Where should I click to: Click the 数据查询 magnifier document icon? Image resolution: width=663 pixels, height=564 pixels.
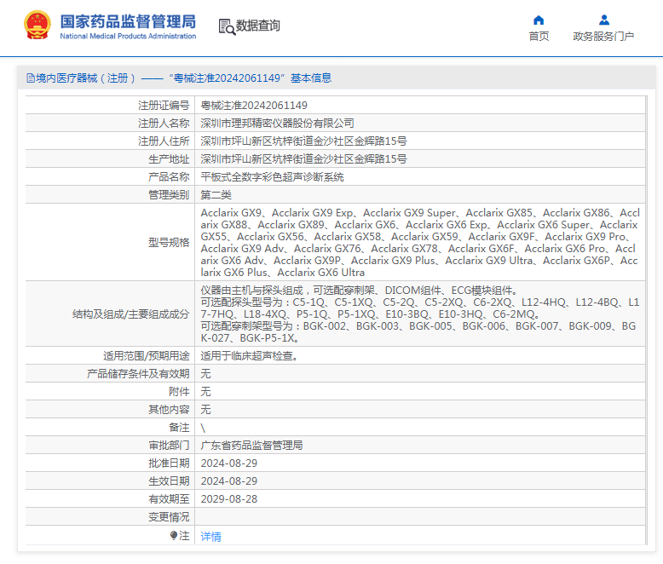coord(227,26)
